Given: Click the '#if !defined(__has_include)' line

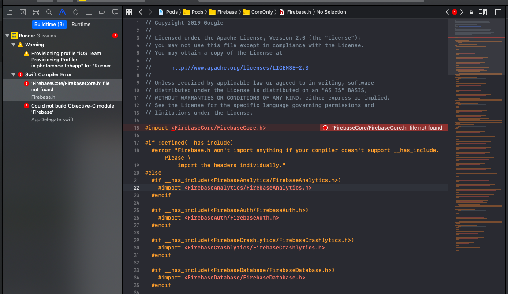Looking at the screenshot, I should pos(189,143).
